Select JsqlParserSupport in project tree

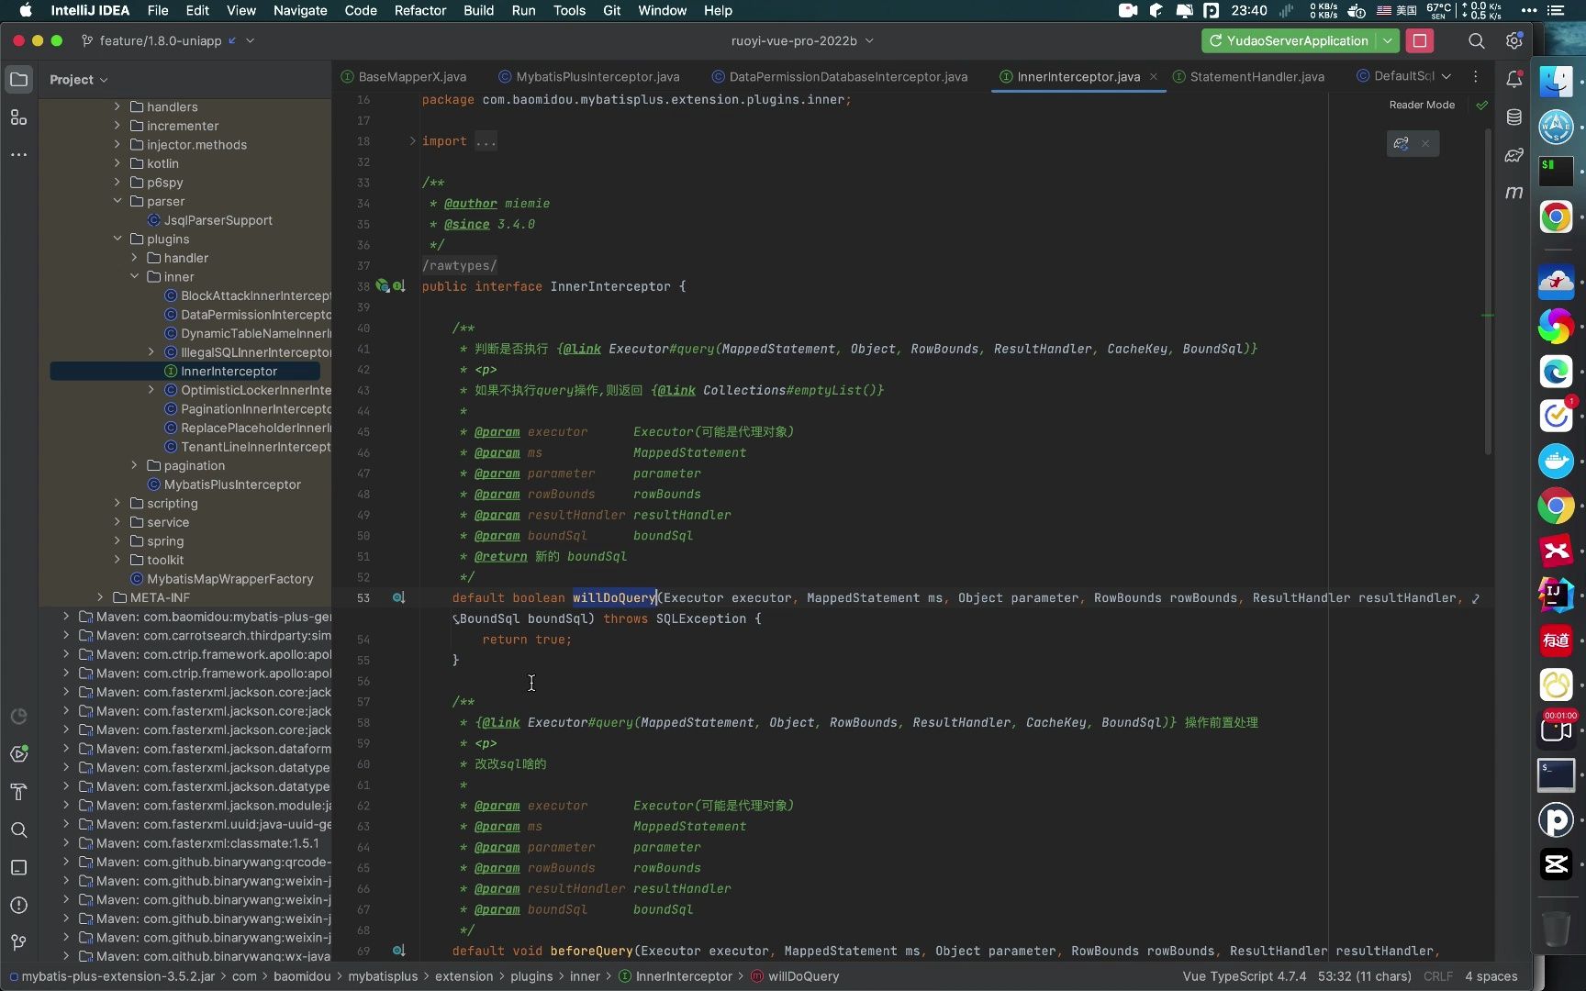coord(210,220)
